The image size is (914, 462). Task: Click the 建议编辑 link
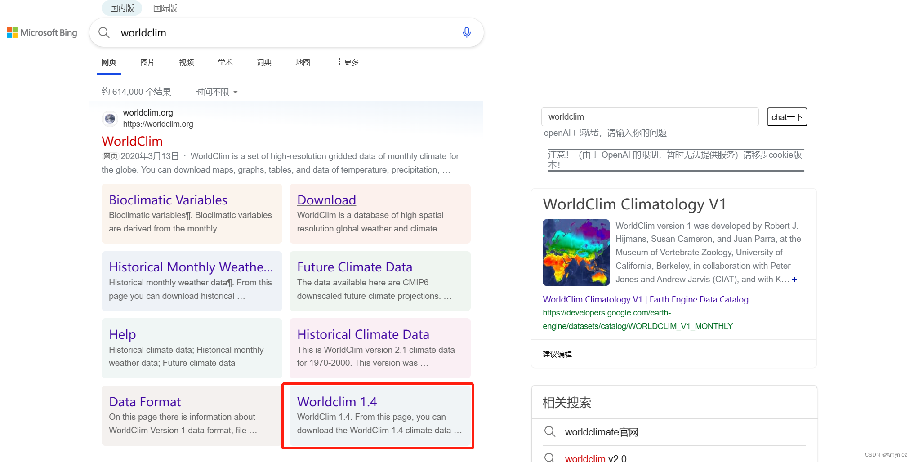(557, 355)
